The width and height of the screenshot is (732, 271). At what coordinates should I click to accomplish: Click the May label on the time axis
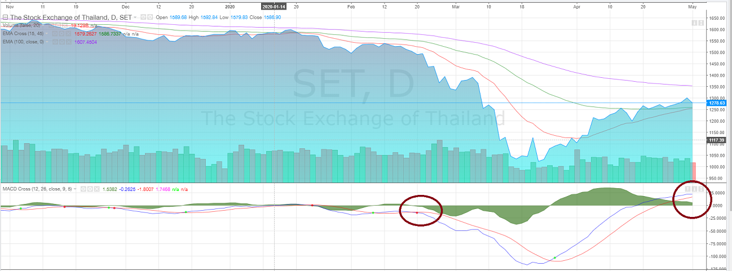[x=693, y=6]
